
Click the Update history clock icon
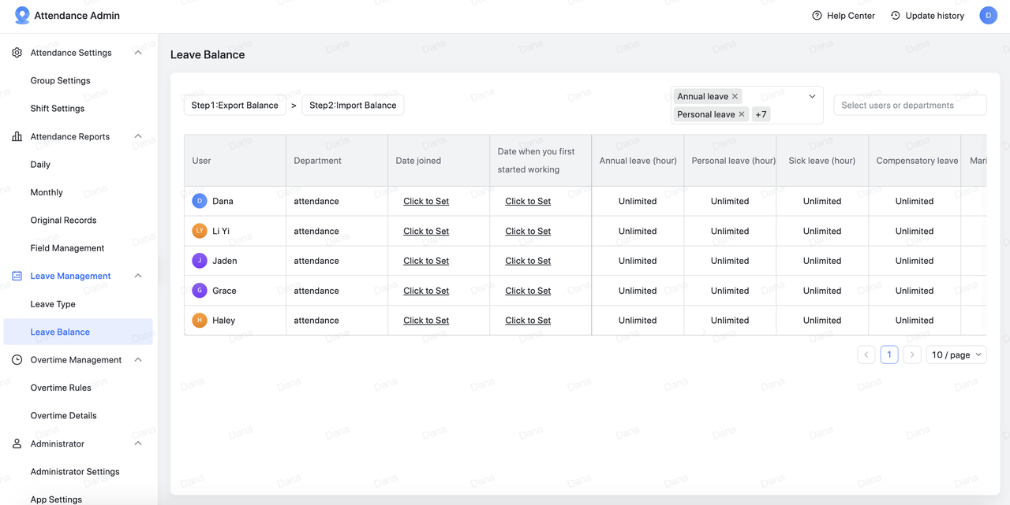(896, 16)
